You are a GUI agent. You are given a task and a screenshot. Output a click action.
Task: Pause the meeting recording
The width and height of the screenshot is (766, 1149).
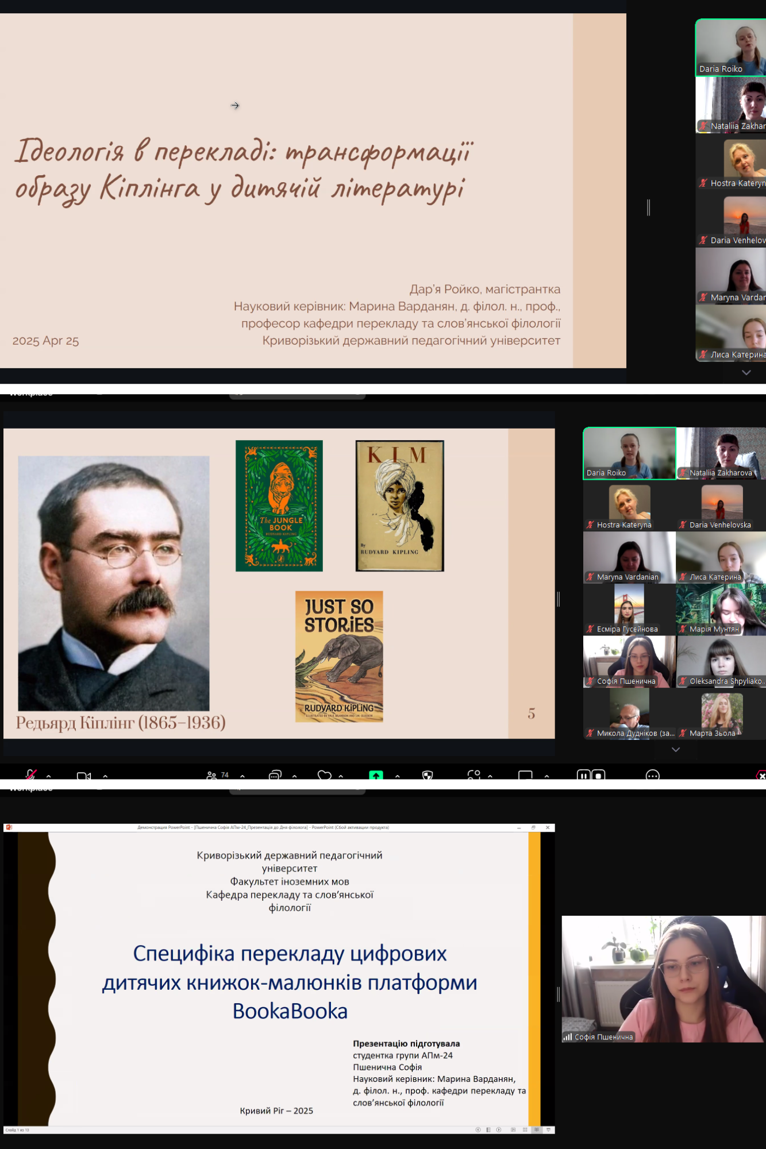coord(583,775)
